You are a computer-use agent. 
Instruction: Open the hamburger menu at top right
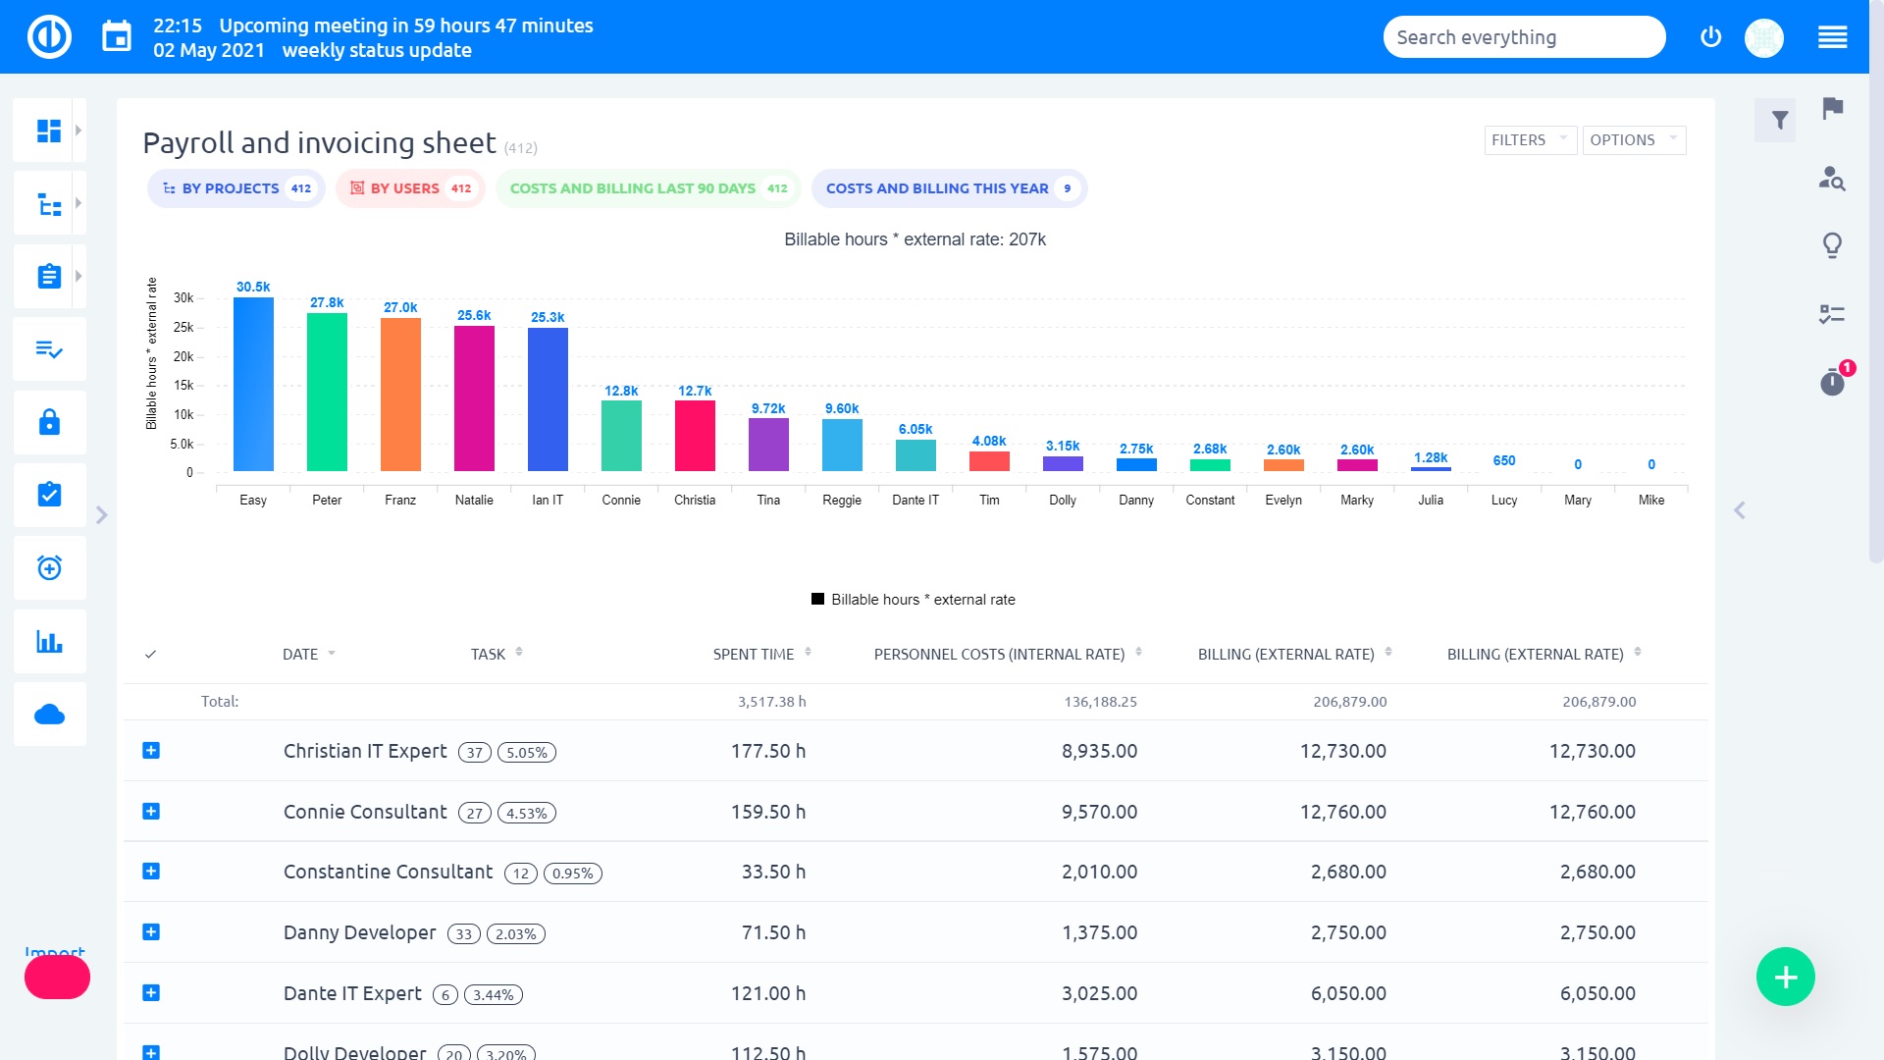pyautogui.click(x=1832, y=36)
